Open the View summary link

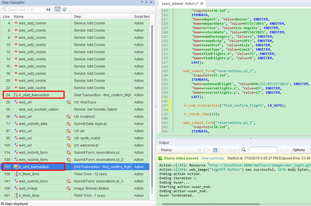[x=213, y=158]
